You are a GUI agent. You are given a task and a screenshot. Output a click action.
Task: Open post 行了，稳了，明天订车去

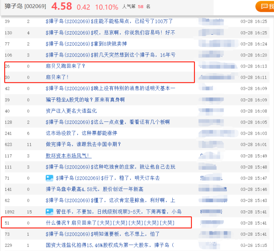108,178
